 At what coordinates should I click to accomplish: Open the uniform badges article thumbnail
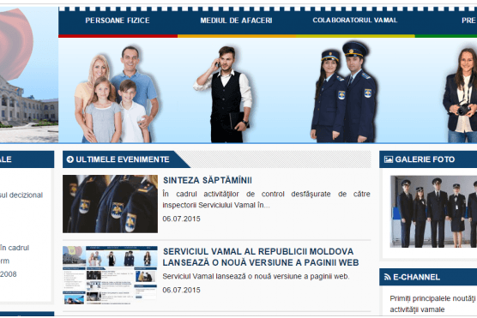click(x=110, y=204)
